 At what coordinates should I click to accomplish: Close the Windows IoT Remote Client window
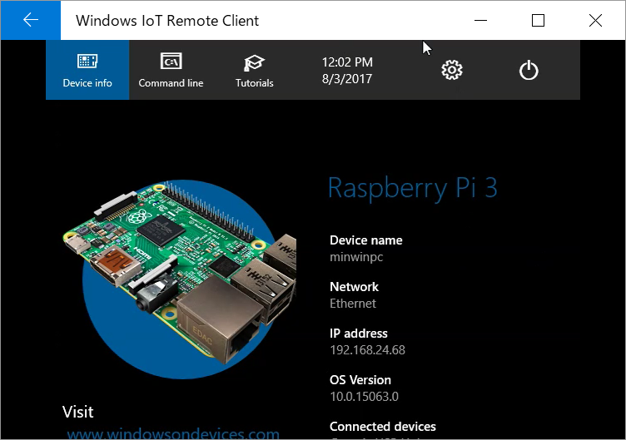(596, 20)
